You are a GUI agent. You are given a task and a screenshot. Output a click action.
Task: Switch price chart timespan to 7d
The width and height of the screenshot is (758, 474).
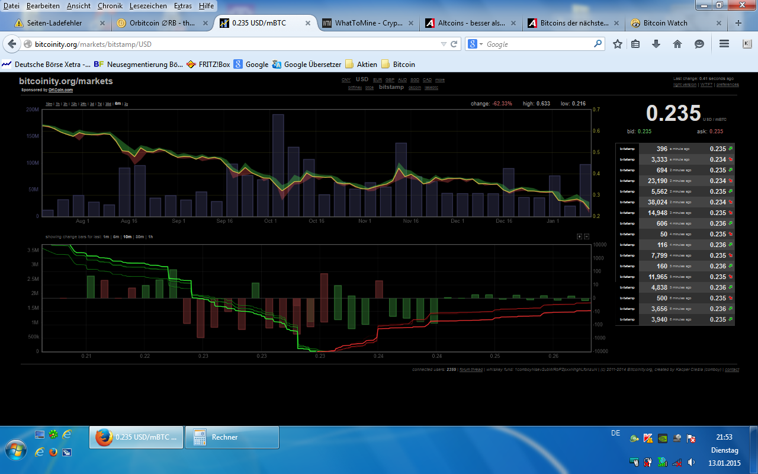[x=99, y=104]
